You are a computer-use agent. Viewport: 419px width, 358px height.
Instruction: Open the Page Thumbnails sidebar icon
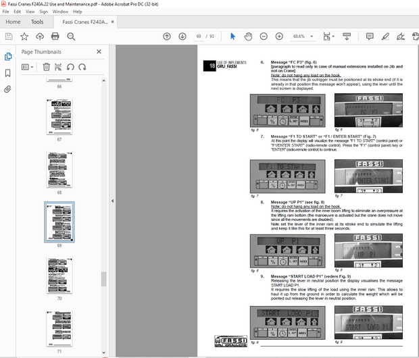coord(8,57)
